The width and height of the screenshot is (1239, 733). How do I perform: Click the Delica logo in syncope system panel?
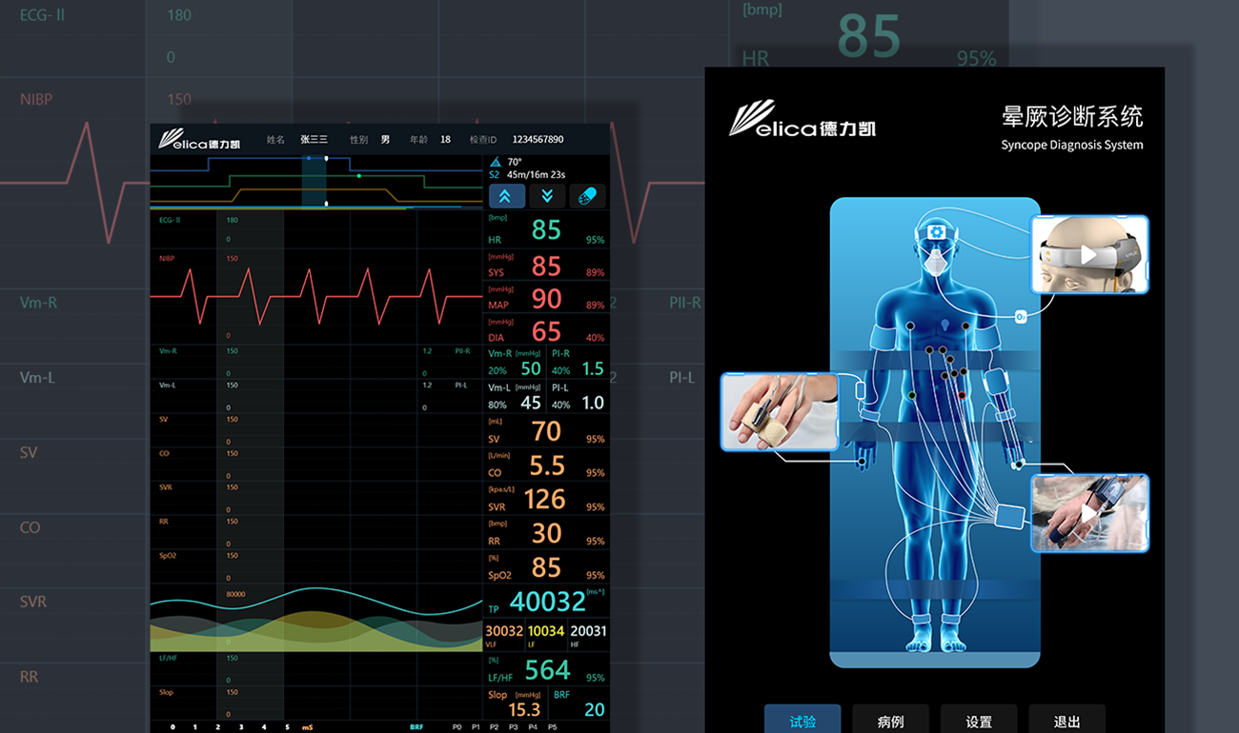click(x=802, y=121)
